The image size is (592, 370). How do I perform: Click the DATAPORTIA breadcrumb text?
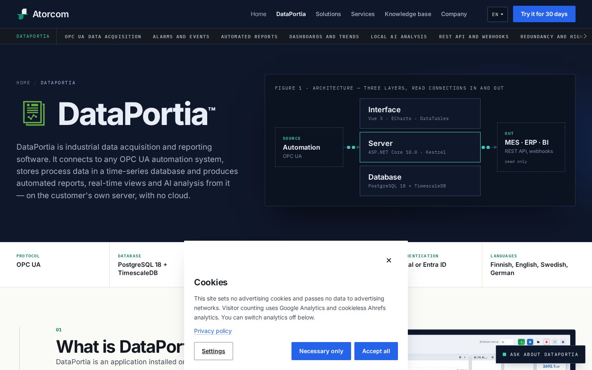[x=58, y=83]
